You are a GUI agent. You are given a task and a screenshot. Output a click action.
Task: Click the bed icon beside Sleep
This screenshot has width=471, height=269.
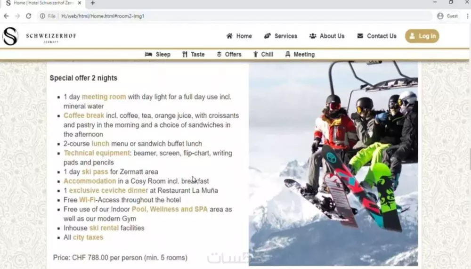[148, 54]
